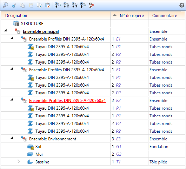The image size is (186, 169).
Task: Collapse the red E2 Ensemble Profilés node
Action: (x=12, y=100)
